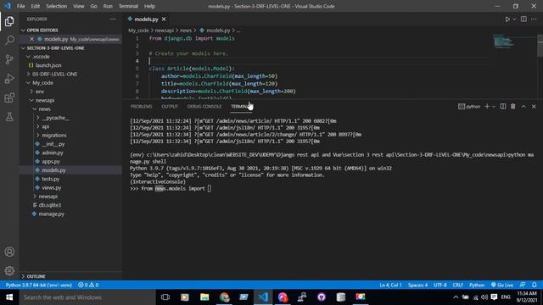Switch to the Debug Console tab
The width and height of the screenshot is (543, 305).
tap(204, 107)
